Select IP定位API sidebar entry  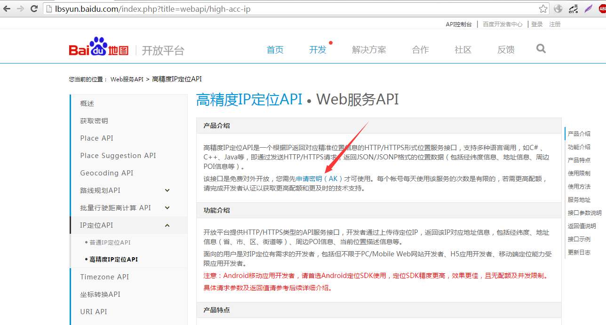point(96,225)
